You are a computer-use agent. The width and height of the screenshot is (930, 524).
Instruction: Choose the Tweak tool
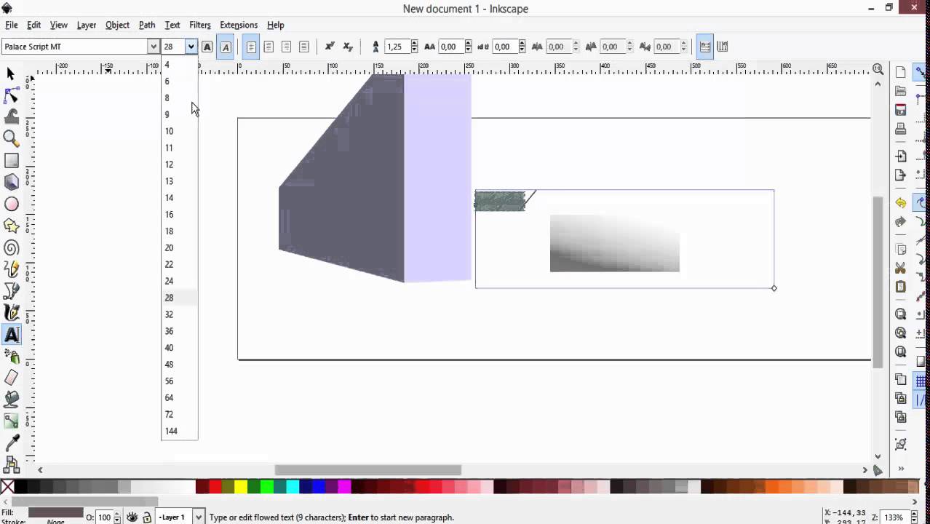pos(11,116)
